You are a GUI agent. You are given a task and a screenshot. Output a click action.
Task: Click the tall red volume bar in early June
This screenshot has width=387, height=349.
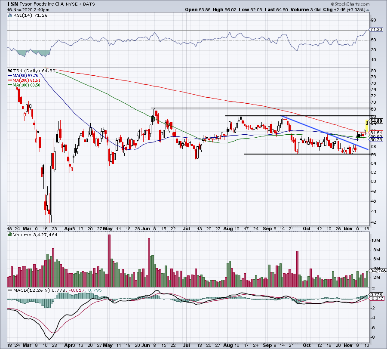[x=149, y=263]
